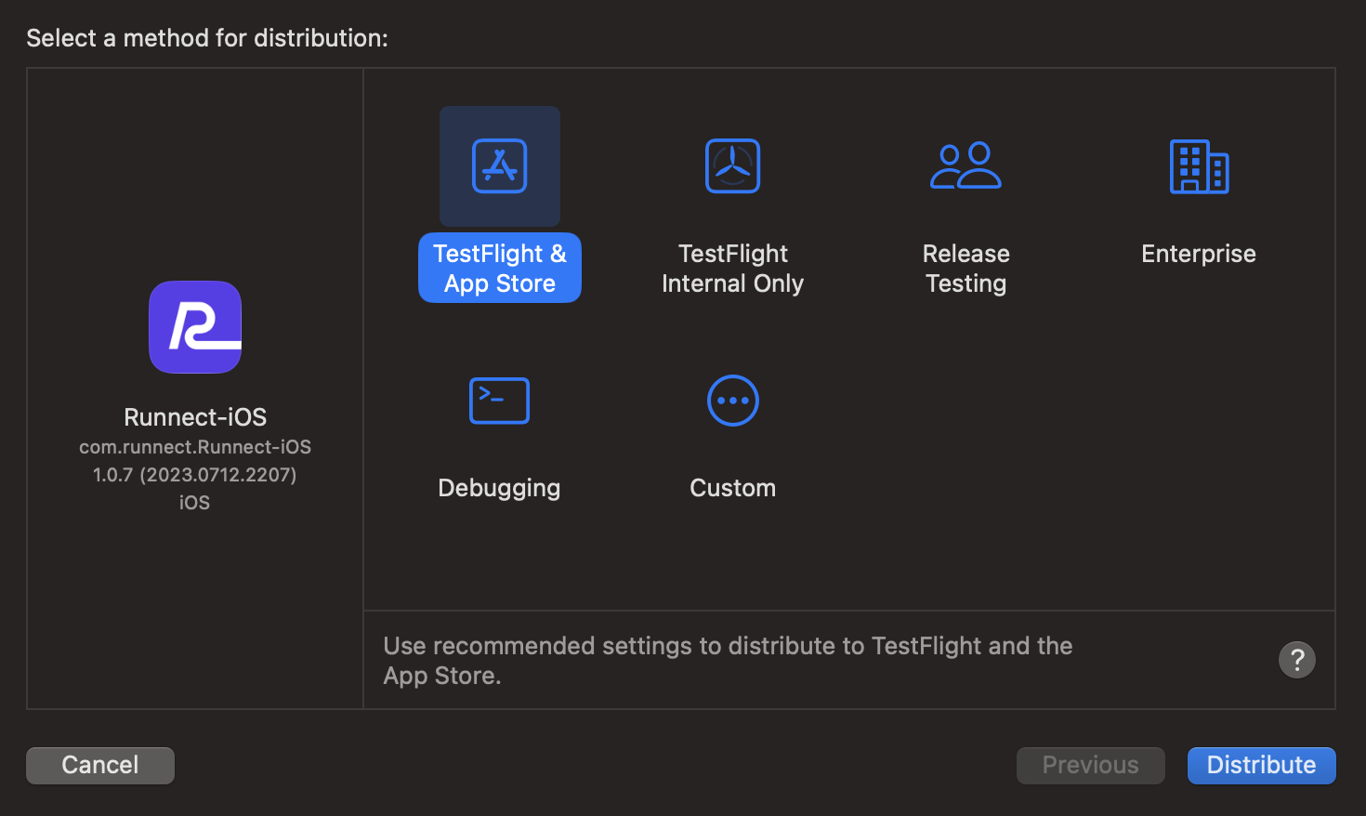Viewport: 1366px width, 816px height.
Task: Select the Enterprise building icon
Action: (x=1199, y=166)
